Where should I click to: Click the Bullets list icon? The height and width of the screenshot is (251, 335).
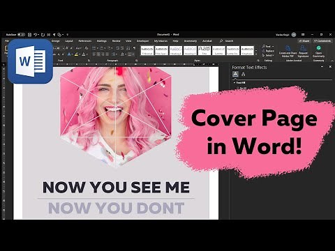tap(94, 48)
